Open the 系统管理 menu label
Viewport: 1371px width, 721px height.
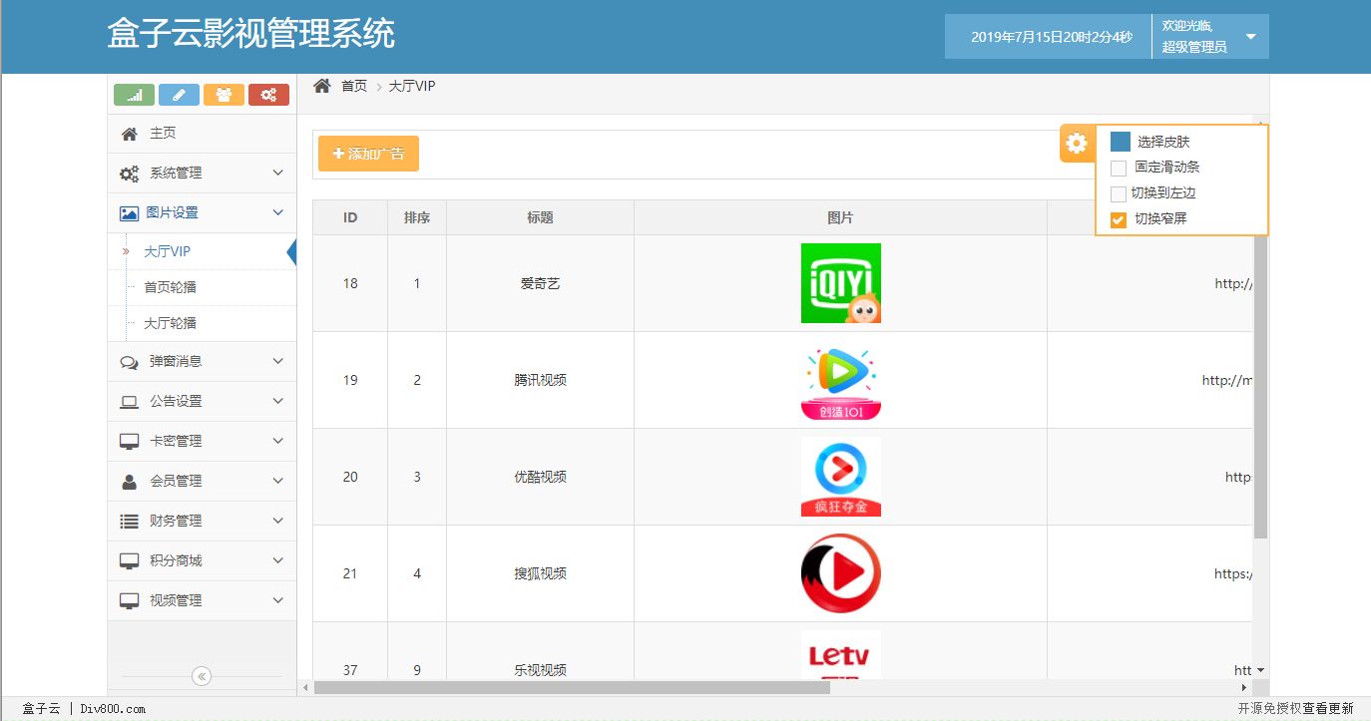tap(176, 174)
